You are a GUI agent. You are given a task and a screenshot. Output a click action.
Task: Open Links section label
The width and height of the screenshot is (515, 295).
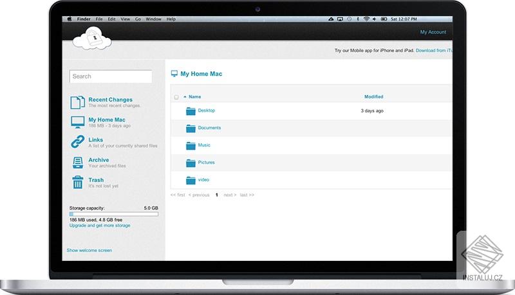[x=95, y=139]
